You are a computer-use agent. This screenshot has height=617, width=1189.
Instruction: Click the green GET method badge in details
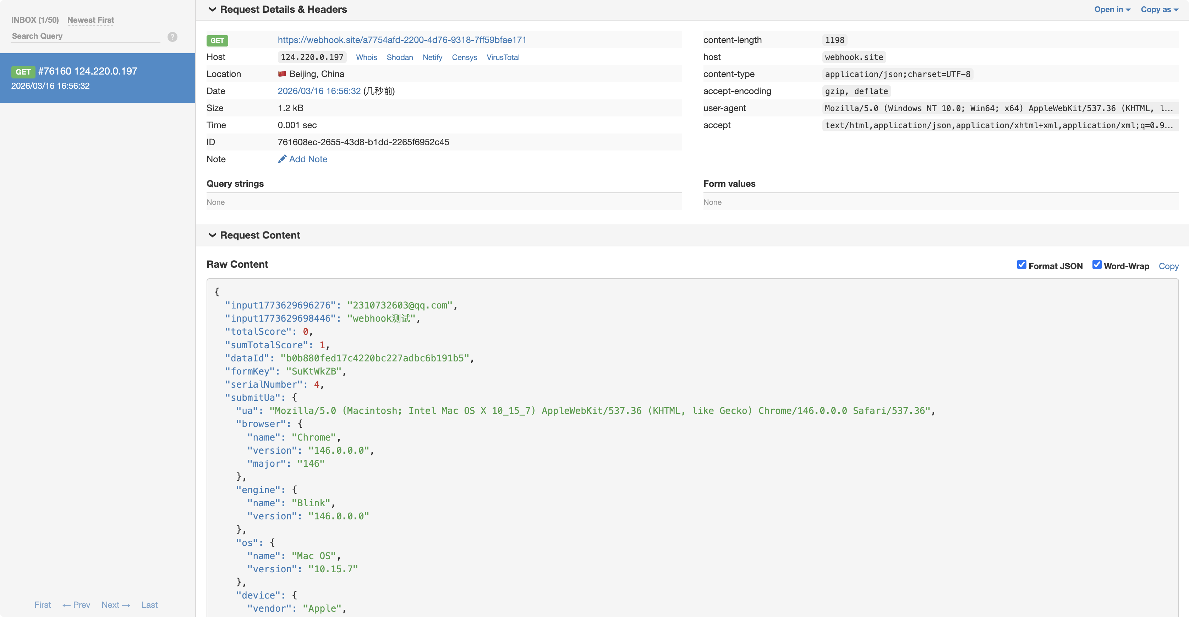pos(217,40)
